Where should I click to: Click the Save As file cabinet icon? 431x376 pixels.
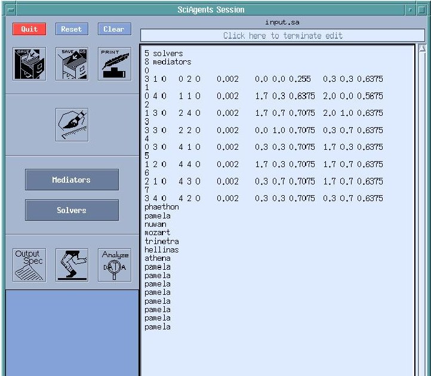[x=72, y=64]
